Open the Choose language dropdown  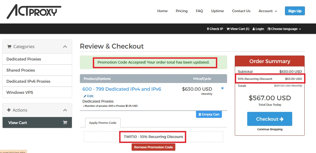[284, 29]
